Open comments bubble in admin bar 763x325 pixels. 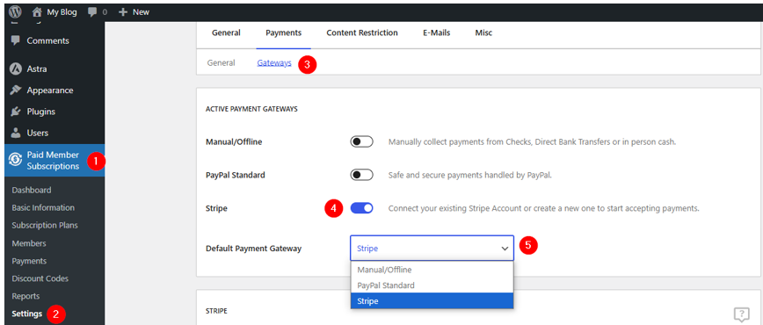[x=92, y=12]
